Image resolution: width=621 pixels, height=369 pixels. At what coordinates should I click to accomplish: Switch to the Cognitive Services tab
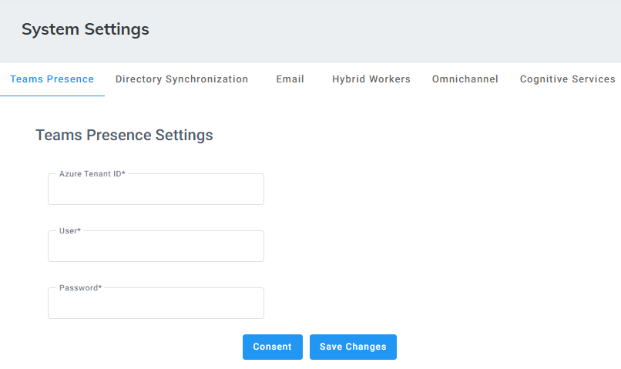click(568, 79)
